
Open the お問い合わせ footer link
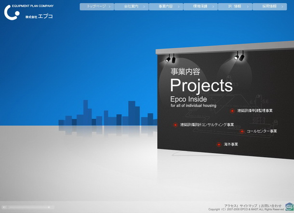[271, 205]
